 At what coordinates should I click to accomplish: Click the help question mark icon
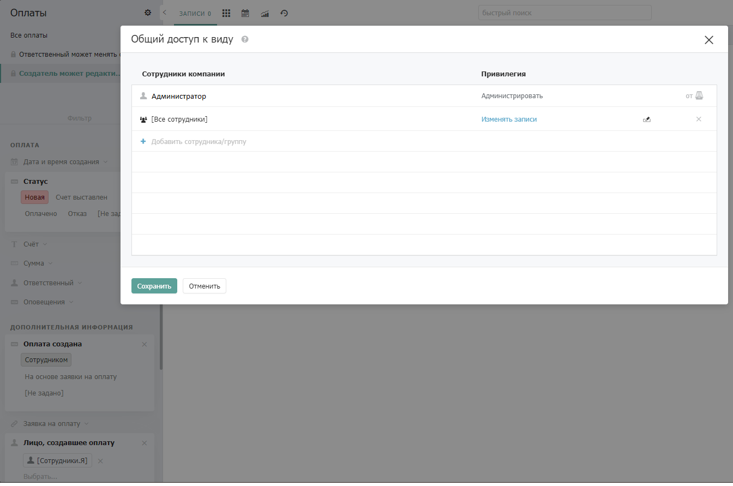pyautogui.click(x=245, y=39)
